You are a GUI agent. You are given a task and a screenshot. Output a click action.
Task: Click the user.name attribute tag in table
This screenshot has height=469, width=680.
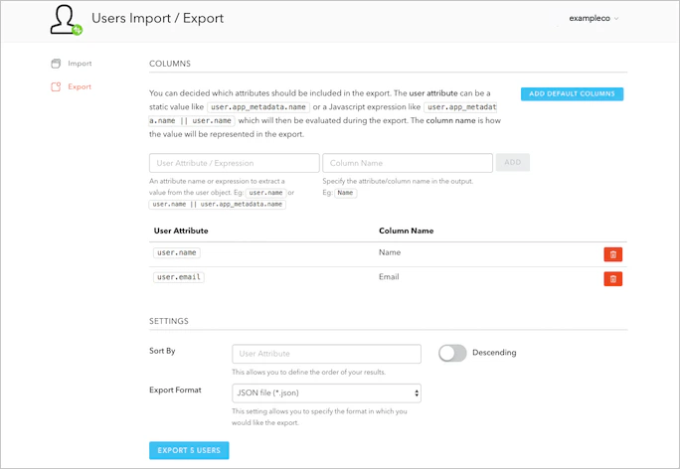(x=177, y=252)
